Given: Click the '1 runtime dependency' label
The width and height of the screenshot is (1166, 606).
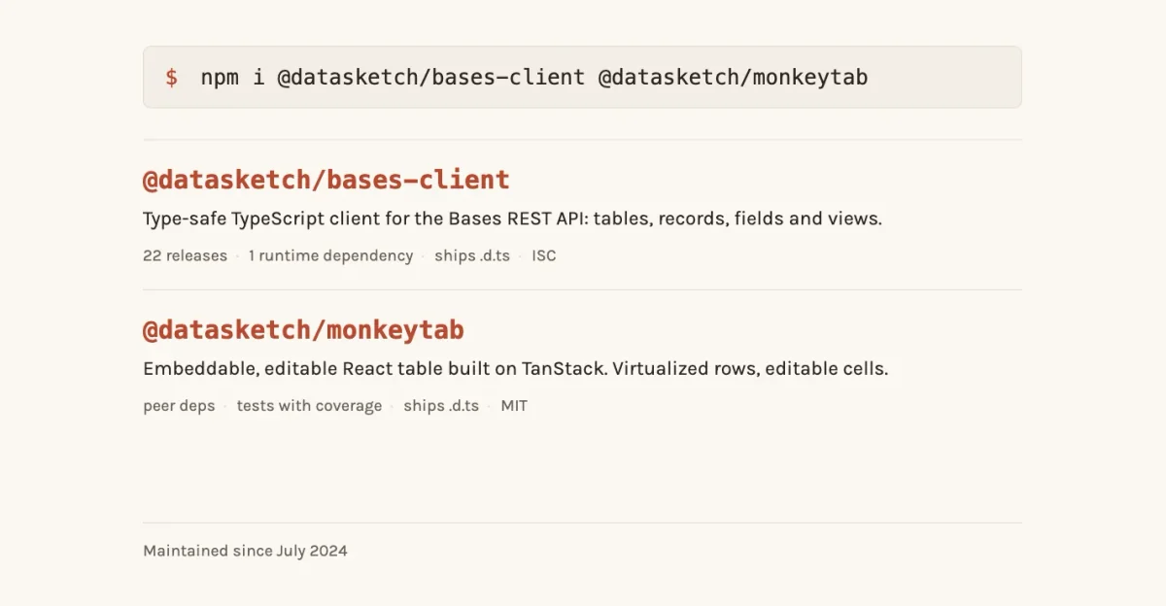Looking at the screenshot, I should [x=330, y=256].
